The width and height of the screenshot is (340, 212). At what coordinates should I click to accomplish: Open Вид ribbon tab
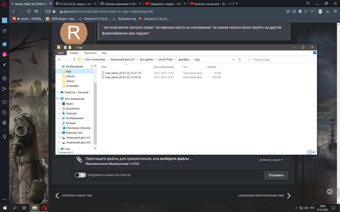(104, 53)
